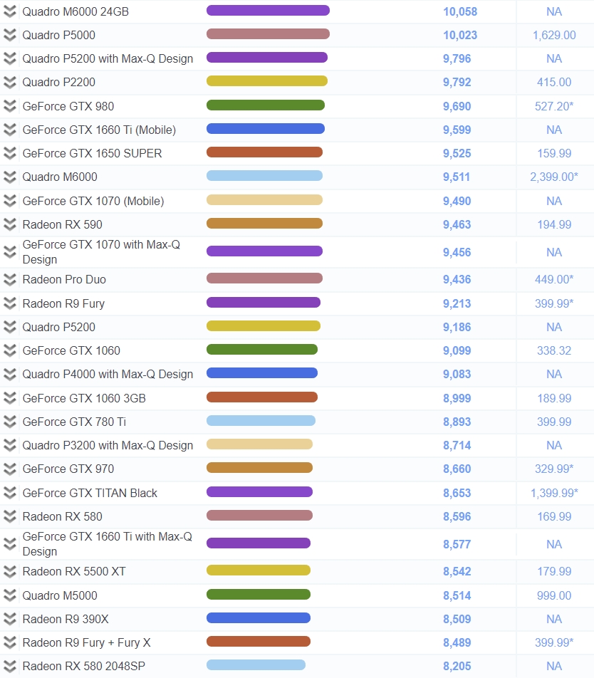Click the yellow bar for Quadro P2200
This screenshot has height=678, width=594.
point(267,81)
